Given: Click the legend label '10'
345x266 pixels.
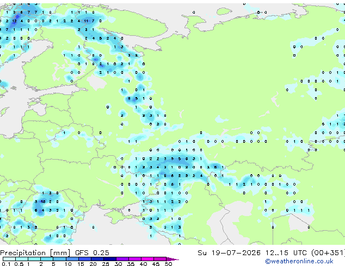Looking at the screenshot, I should point(68,264).
